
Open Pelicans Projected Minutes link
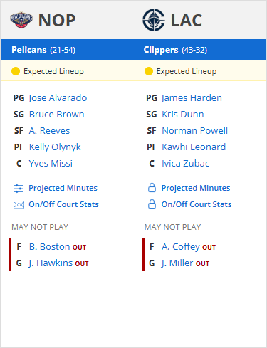click(63, 188)
